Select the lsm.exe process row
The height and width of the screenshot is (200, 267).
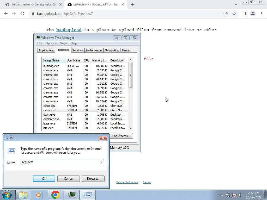(85, 128)
